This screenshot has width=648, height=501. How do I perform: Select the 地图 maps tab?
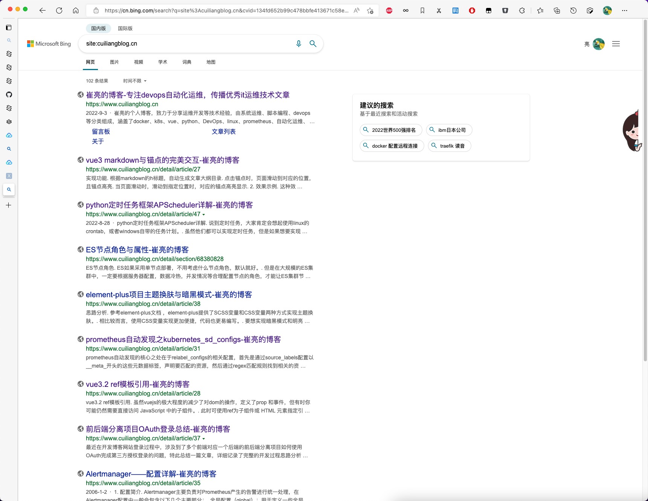point(211,62)
